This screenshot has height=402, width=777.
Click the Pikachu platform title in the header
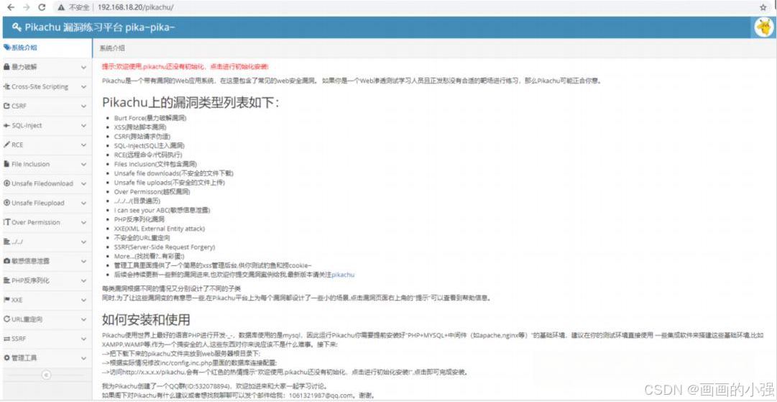(100, 27)
